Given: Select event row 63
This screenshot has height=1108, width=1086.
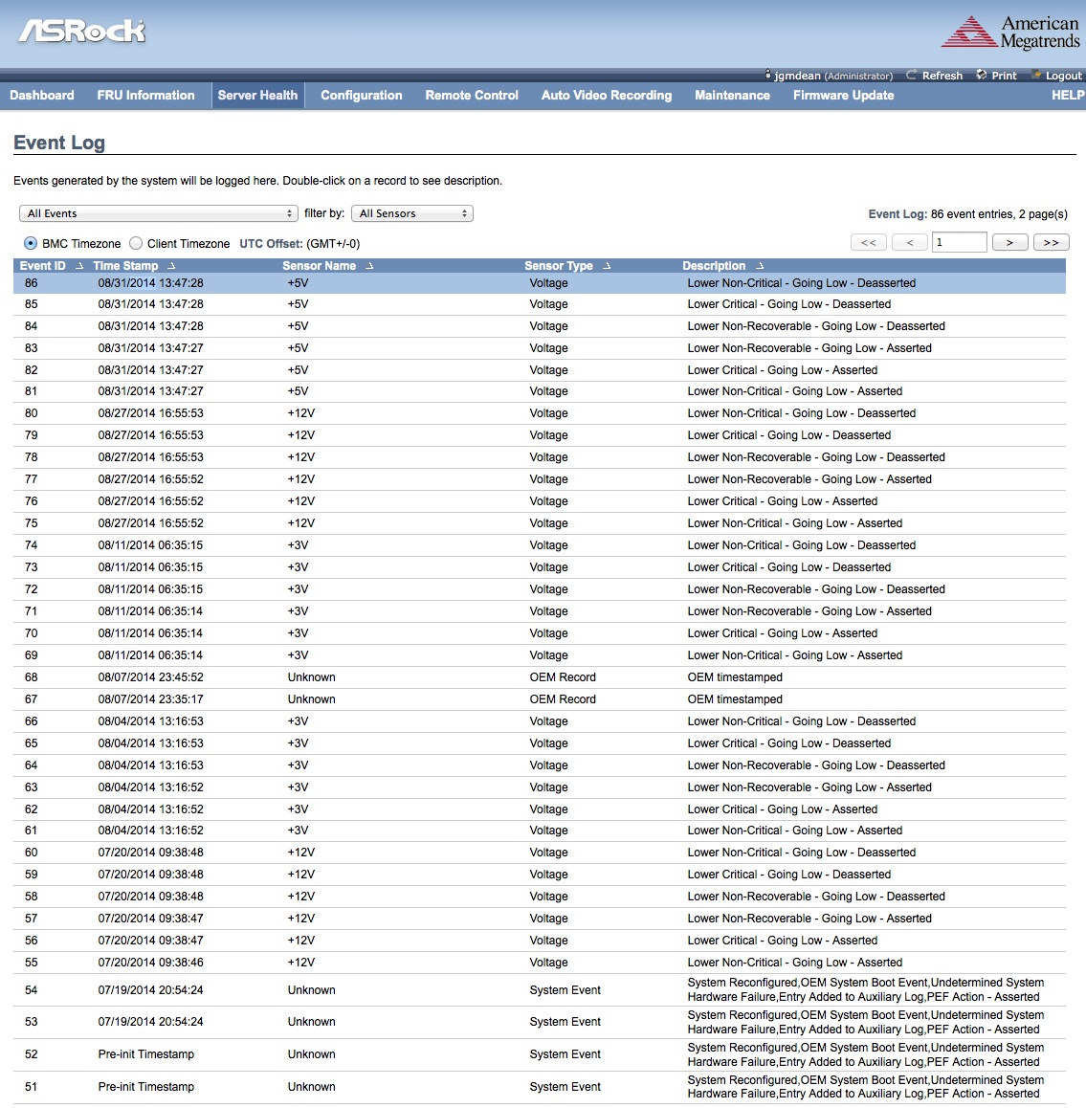Looking at the screenshot, I should [x=539, y=787].
